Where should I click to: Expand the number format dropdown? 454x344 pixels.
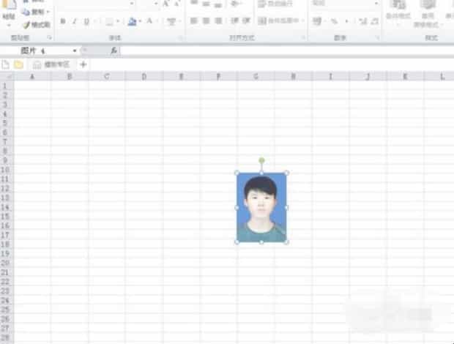click(x=377, y=4)
